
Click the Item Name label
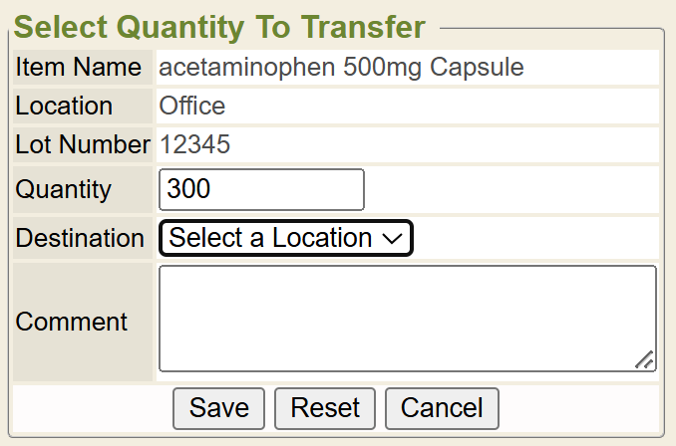pyautogui.click(x=79, y=68)
